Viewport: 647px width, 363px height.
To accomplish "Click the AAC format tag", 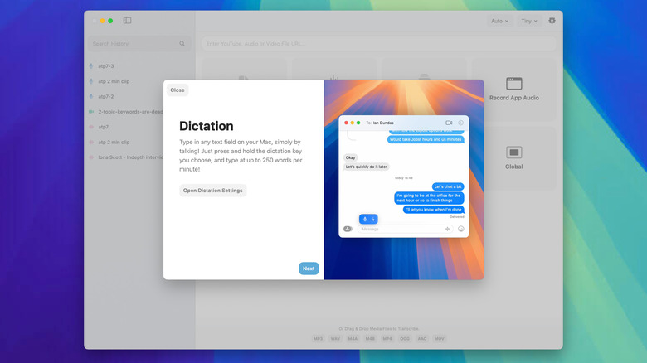I will 422,339.
